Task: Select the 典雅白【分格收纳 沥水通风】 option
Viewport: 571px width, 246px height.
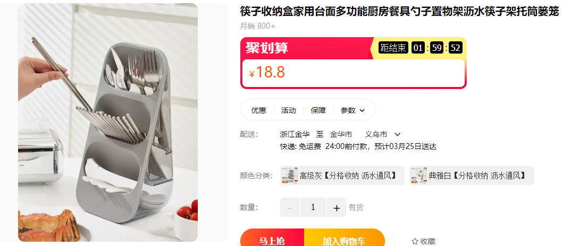Action: [472, 175]
